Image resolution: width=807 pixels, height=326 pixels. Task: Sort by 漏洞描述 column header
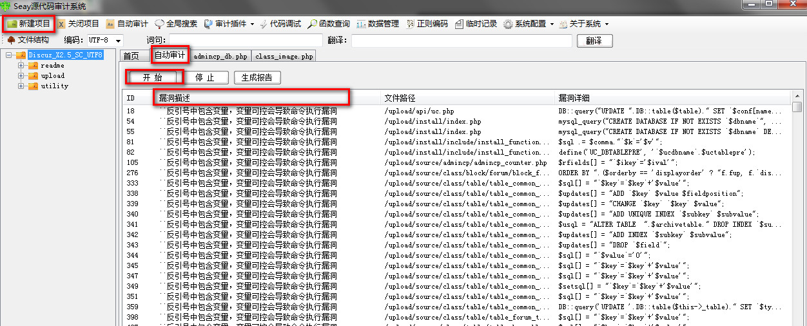(267, 98)
